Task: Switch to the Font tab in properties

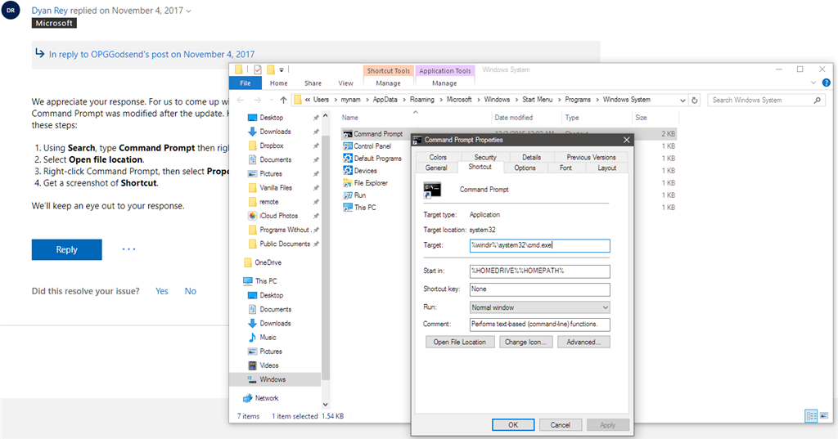Action: [x=565, y=168]
